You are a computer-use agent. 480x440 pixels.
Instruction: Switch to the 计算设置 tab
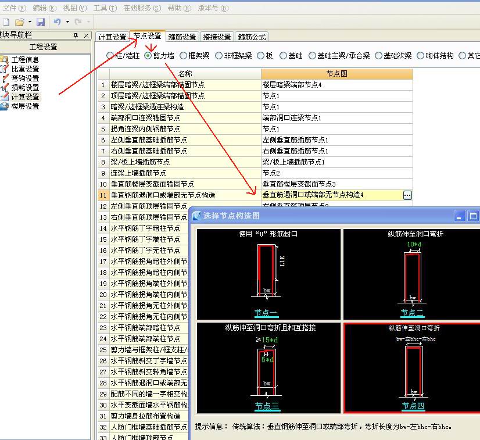click(112, 37)
